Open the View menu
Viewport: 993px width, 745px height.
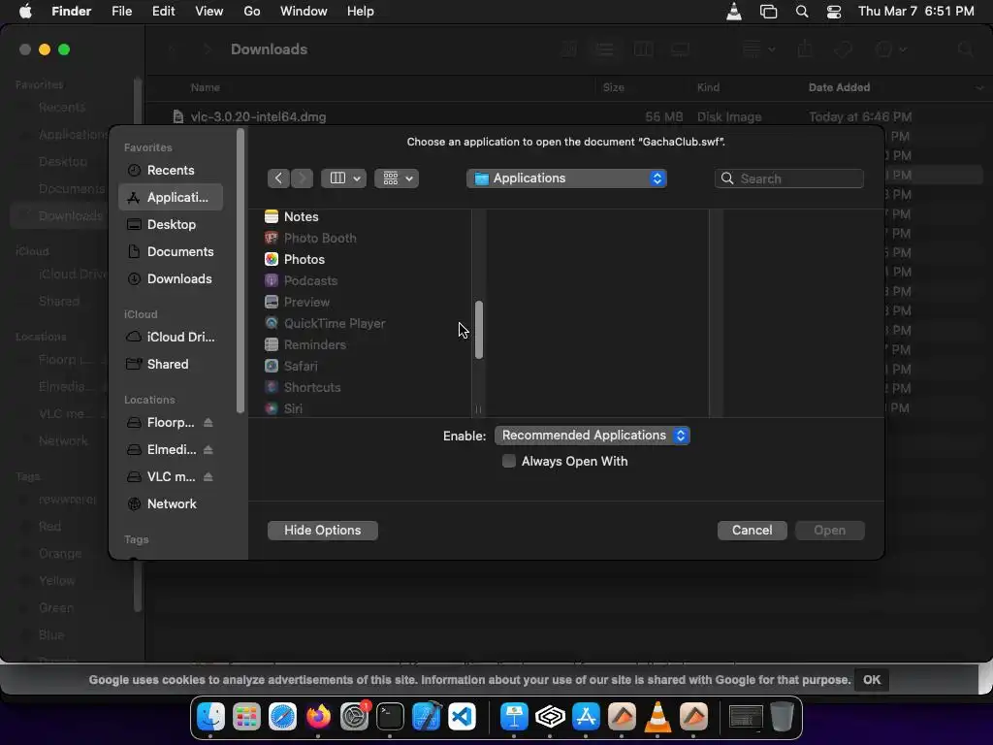point(209,12)
